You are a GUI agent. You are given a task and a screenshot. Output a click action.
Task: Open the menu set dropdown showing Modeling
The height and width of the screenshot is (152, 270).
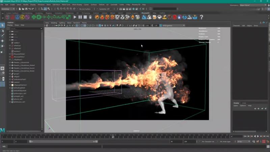[9, 9]
